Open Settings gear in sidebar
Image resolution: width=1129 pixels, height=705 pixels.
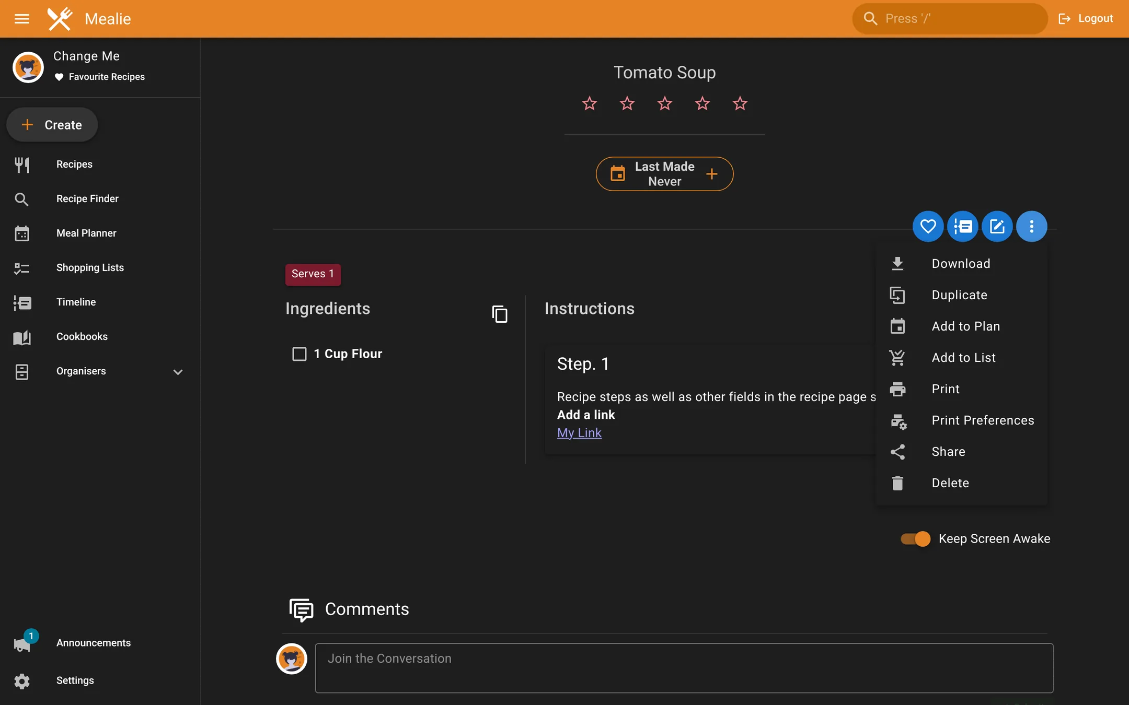point(100,680)
